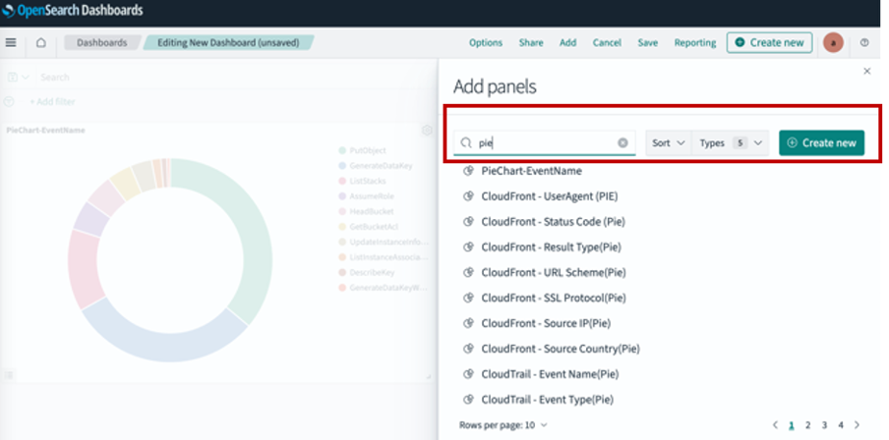Open the Sort dropdown
The height and width of the screenshot is (440, 889).
669,142
